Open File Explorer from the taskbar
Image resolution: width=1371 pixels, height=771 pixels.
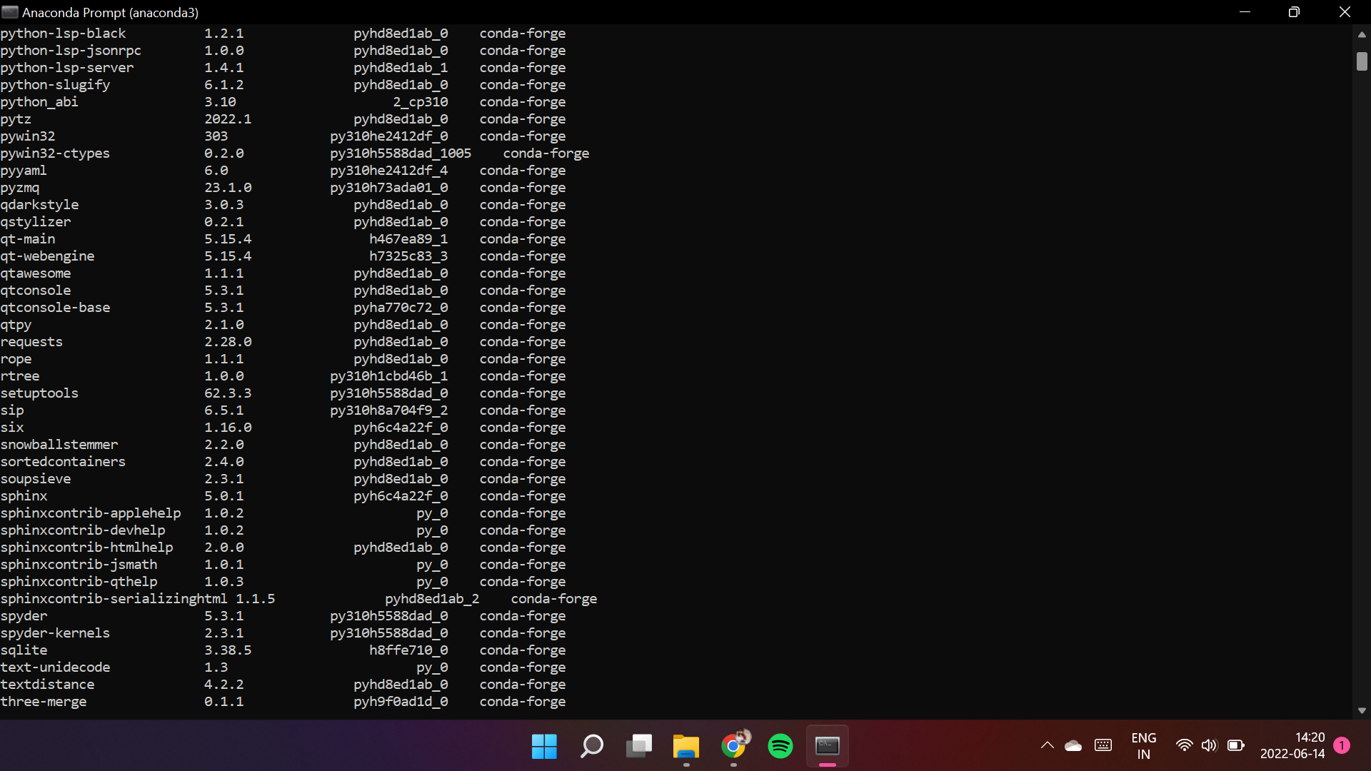(685, 747)
